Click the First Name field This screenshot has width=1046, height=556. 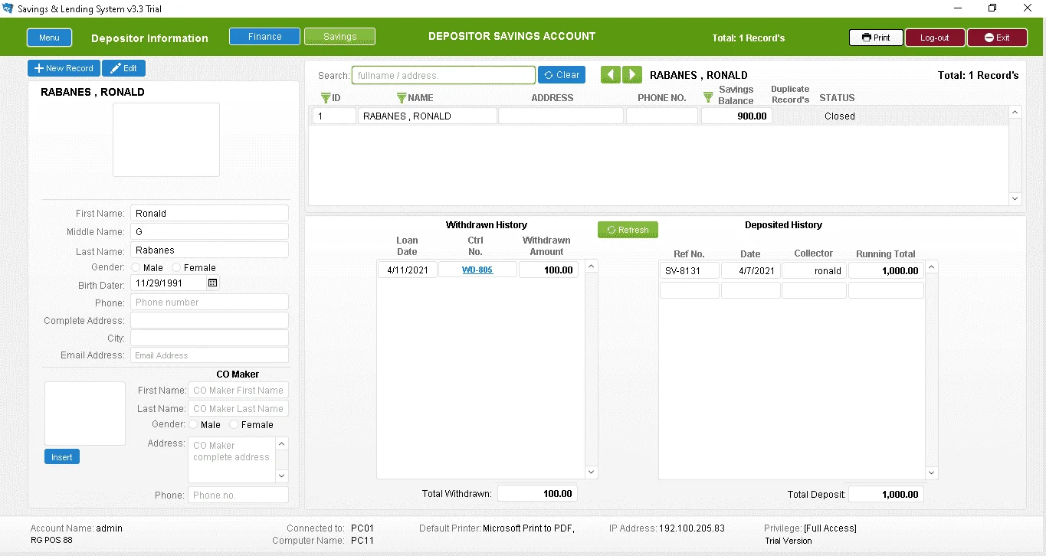[209, 214]
